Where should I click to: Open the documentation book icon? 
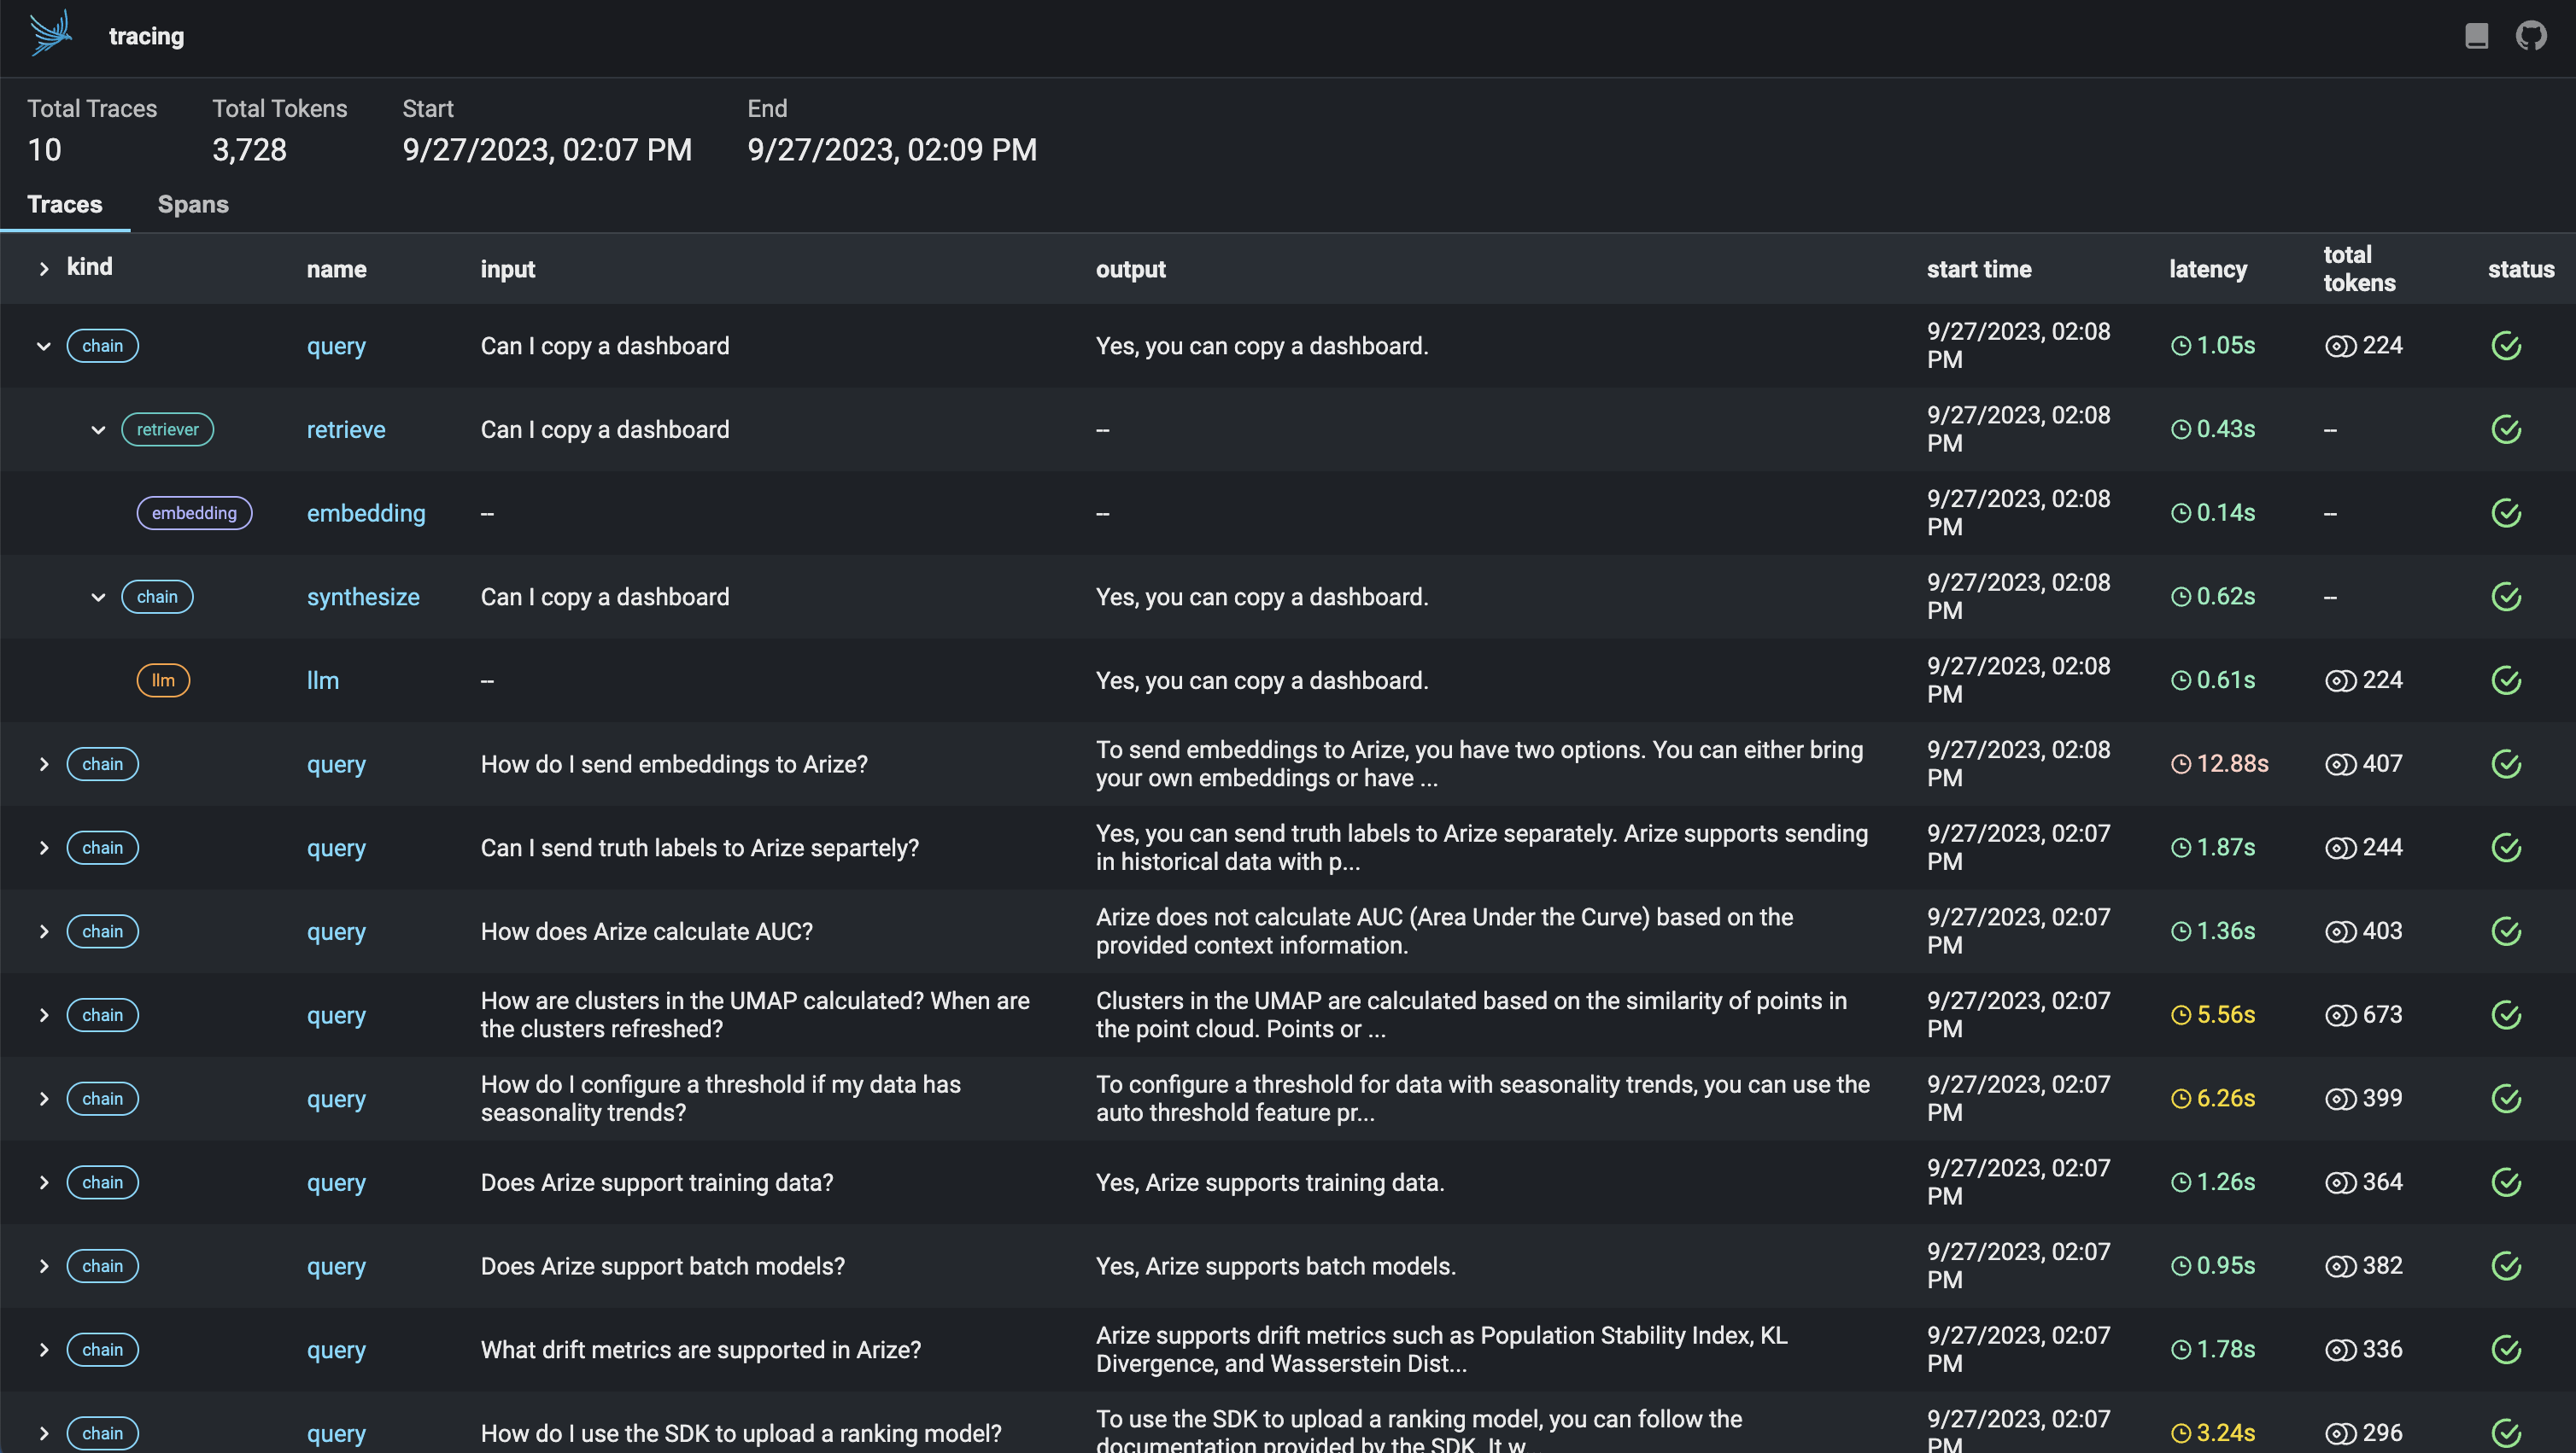(2476, 36)
